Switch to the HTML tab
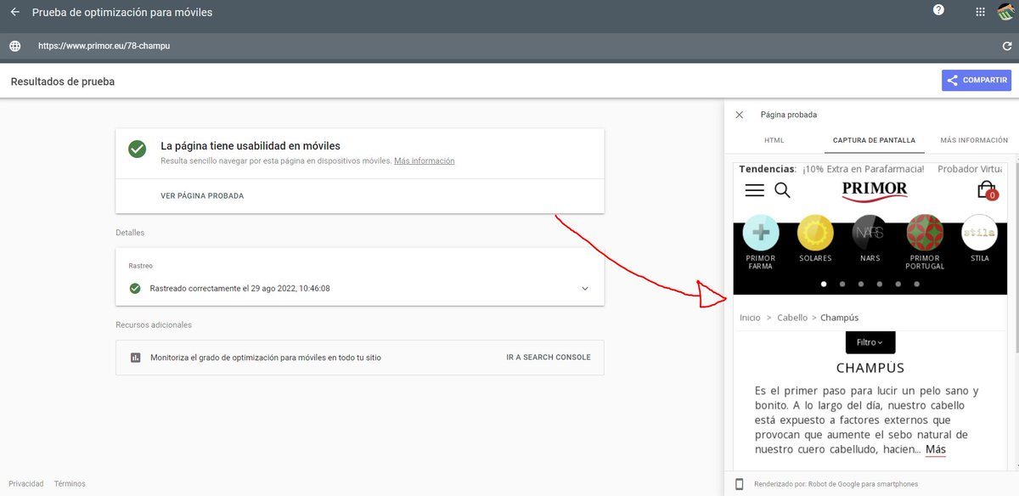The height and width of the screenshot is (496, 1019). (x=774, y=140)
